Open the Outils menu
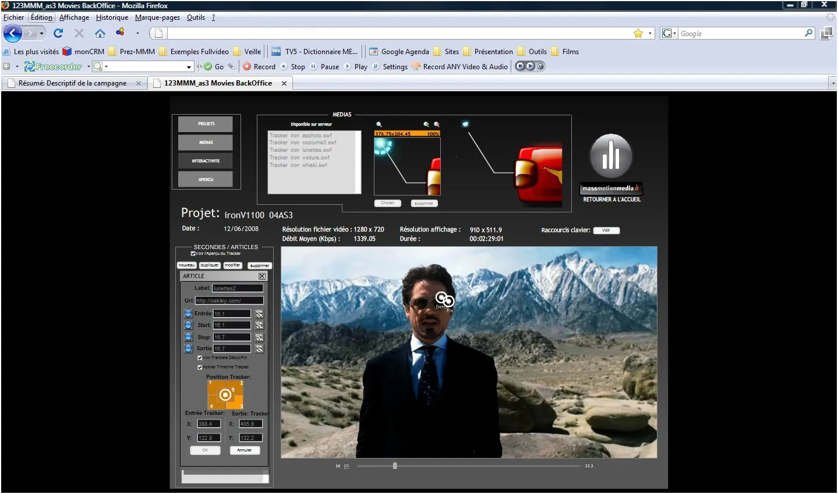Image resolution: width=838 pixels, height=494 pixels. pyautogui.click(x=196, y=17)
